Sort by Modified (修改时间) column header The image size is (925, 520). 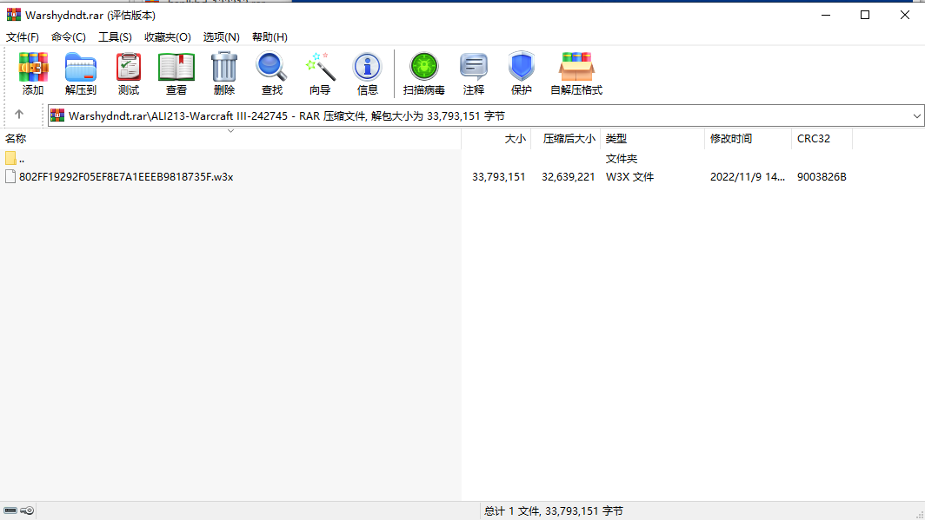pos(748,138)
